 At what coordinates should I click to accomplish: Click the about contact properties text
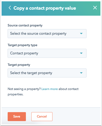pyautogui.click(x=43, y=92)
